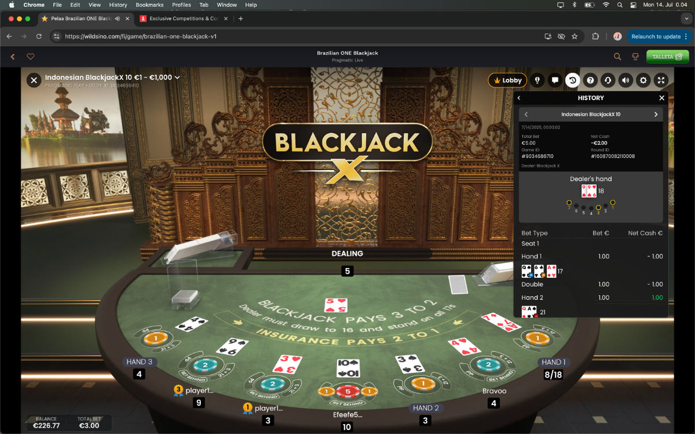This screenshot has width=695, height=434.
Task: Click the lightbulb tips icon
Action: (x=537, y=80)
